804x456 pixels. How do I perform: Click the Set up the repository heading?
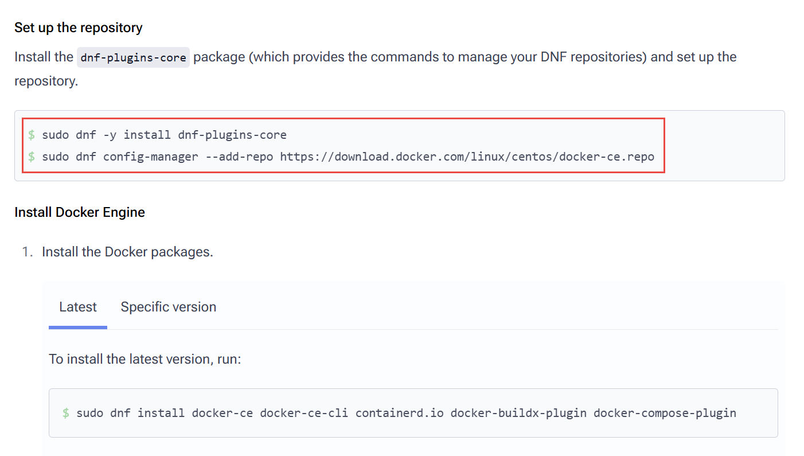tap(79, 28)
